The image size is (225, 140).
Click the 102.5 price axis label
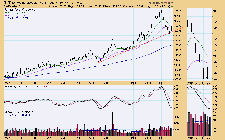177,80
